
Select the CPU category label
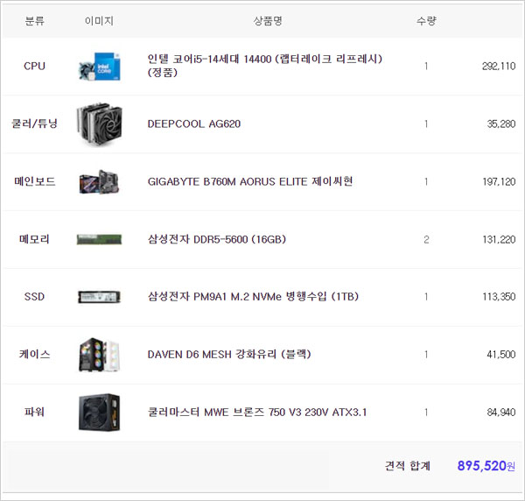tap(34, 66)
